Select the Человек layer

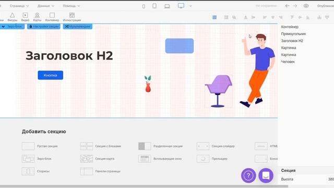[x=288, y=62]
